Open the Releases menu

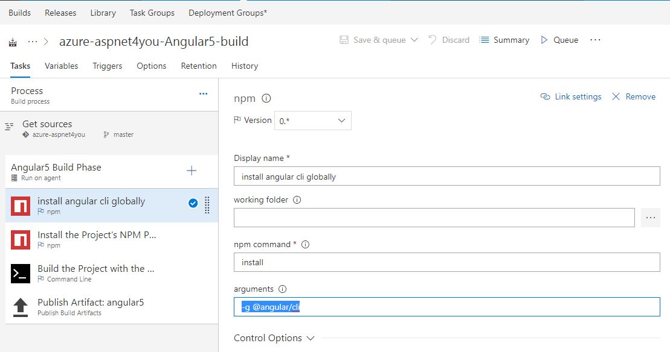[x=60, y=13]
